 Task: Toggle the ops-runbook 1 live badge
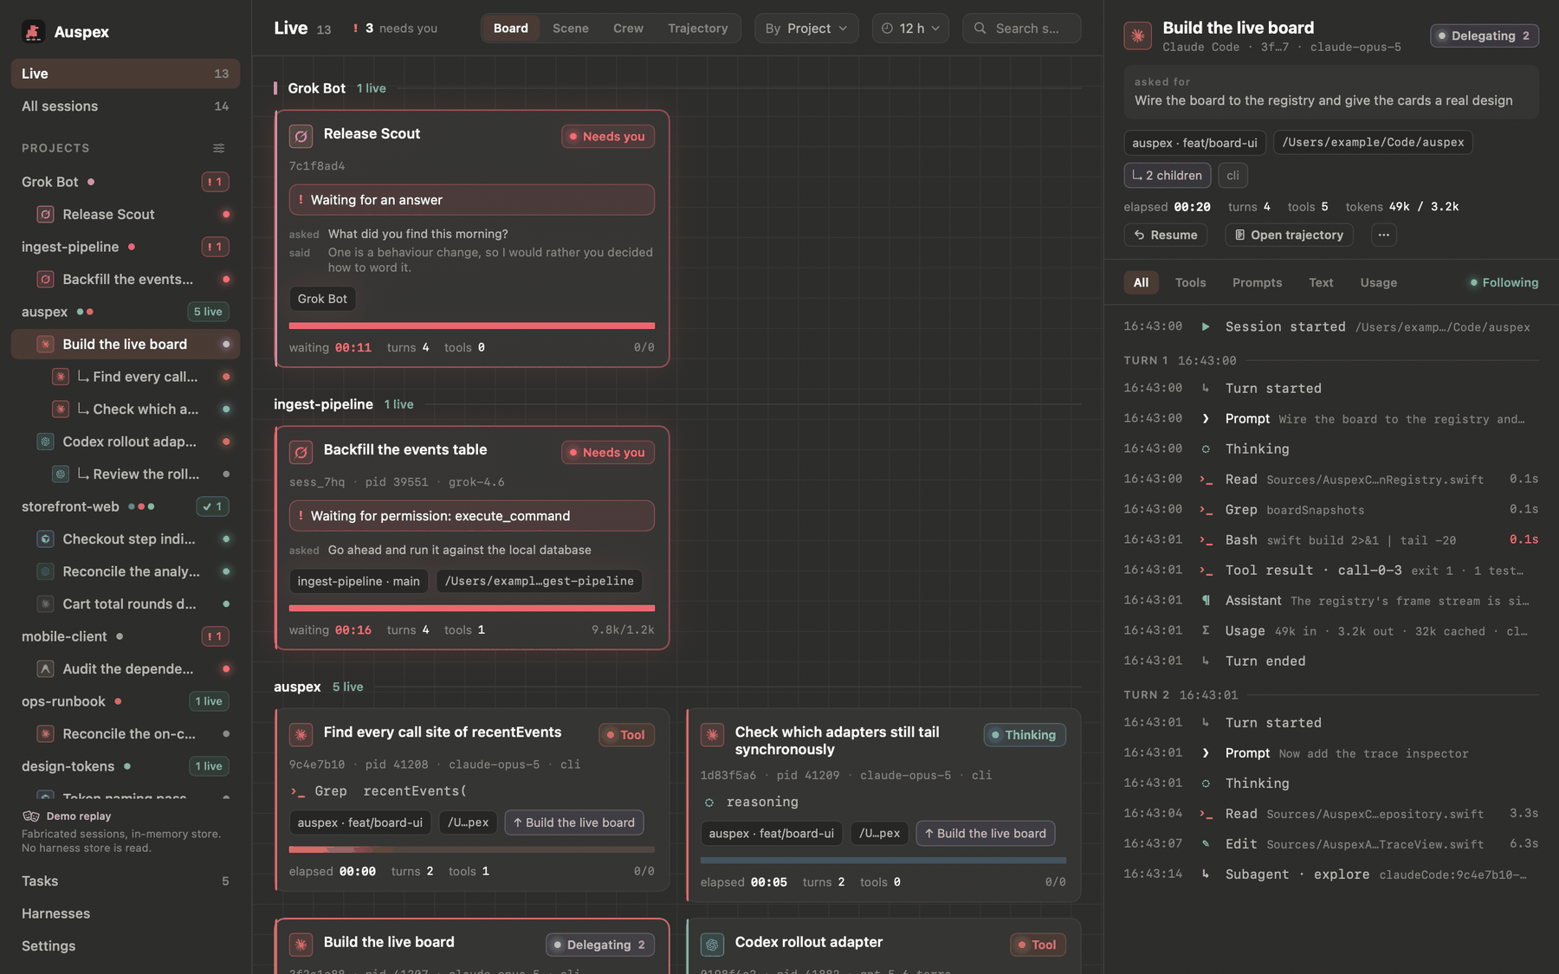click(x=209, y=701)
